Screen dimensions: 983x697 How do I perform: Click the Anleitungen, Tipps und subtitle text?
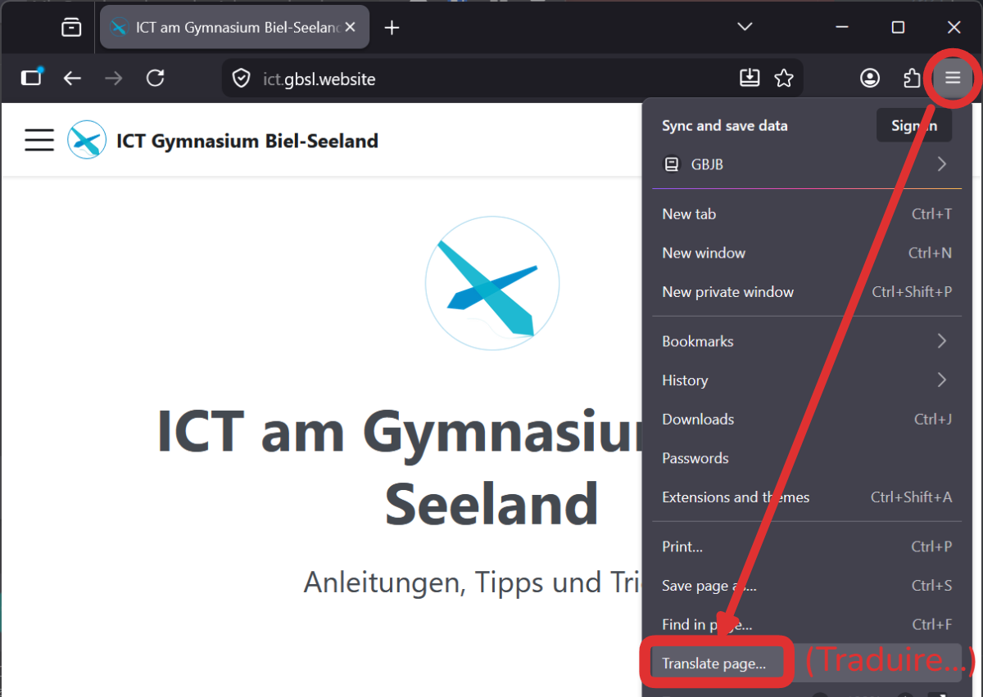(473, 582)
